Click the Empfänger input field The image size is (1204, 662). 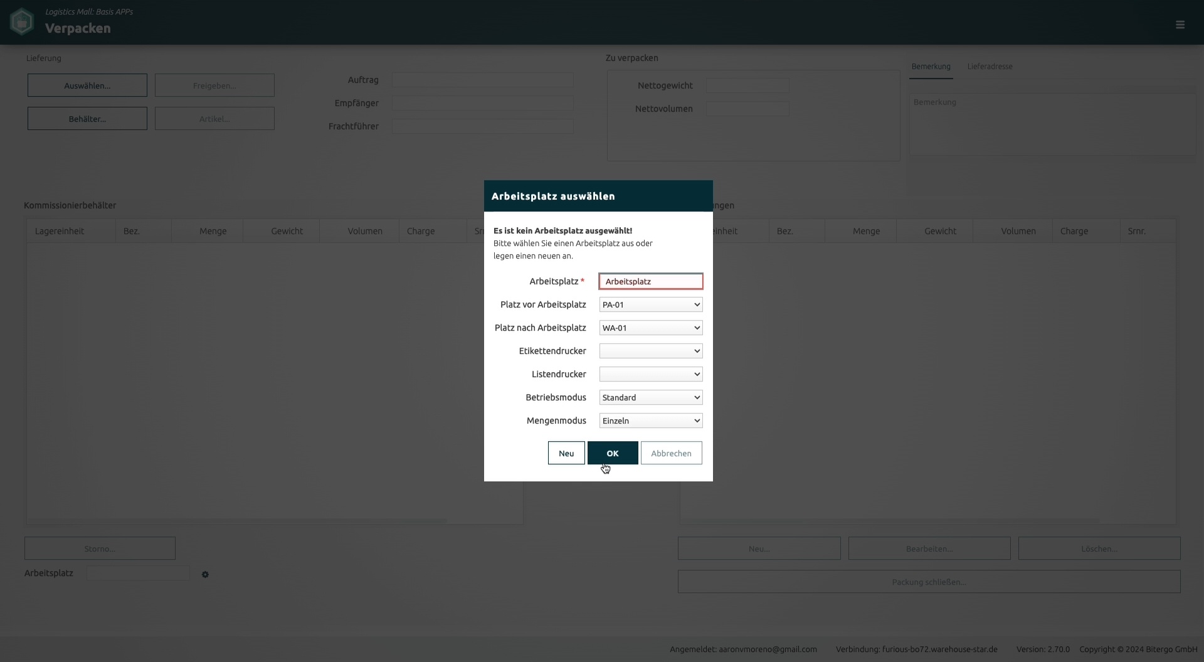(x=482, y=103)
